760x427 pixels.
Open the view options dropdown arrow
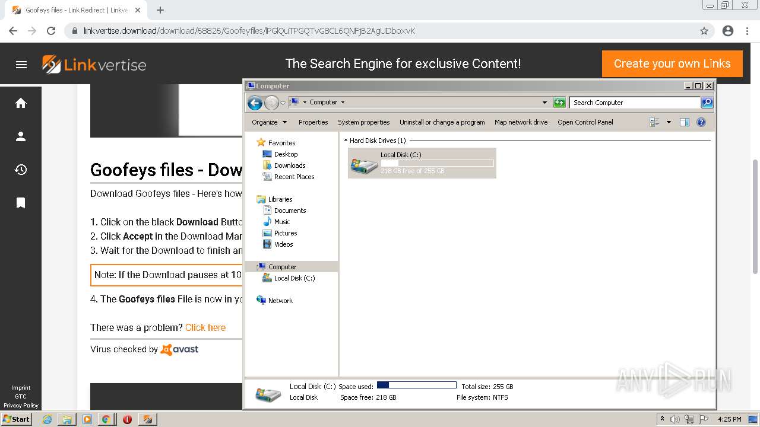(669, 122)
